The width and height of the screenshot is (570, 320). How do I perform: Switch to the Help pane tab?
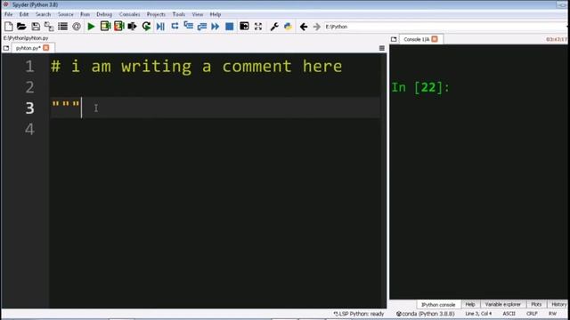tap(470, 304)
